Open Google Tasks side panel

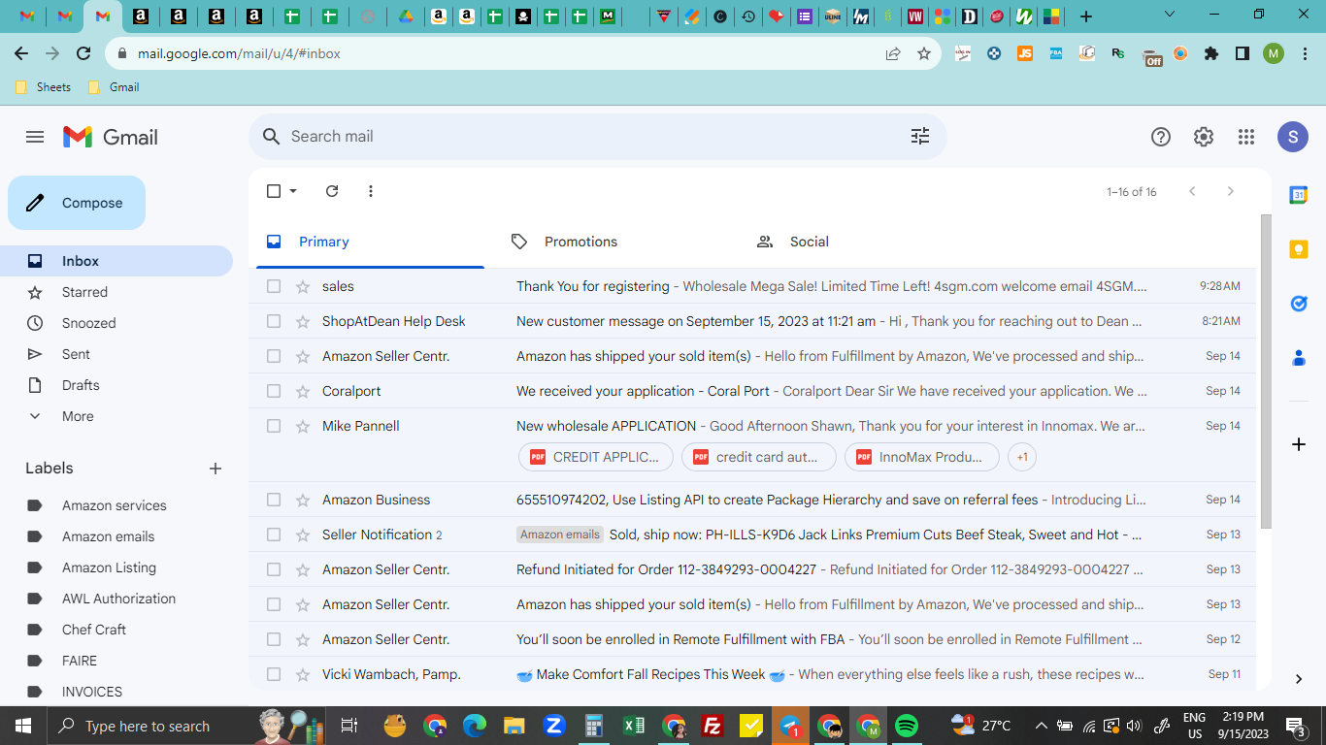pyautogui.click(x=1298, y=304)
